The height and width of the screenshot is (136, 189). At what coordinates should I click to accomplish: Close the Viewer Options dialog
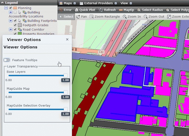67,40
